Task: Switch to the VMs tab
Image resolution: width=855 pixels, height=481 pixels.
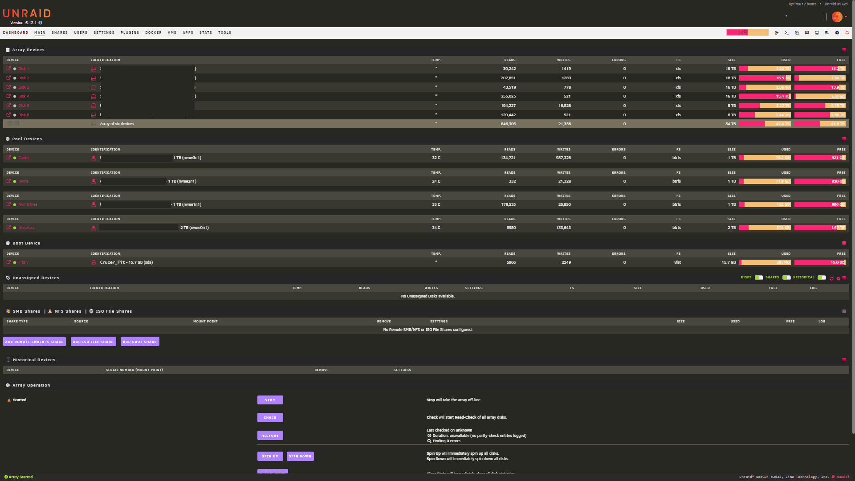Action: (172, 33)
